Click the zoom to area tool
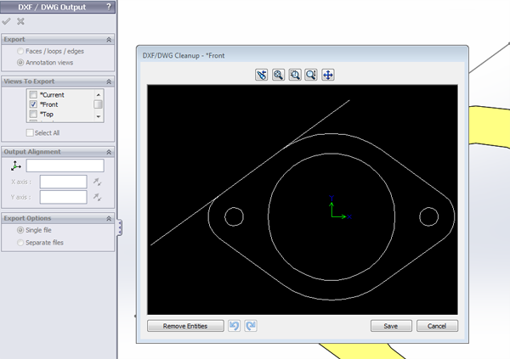The image size is (510, 359). pos(295,75)
